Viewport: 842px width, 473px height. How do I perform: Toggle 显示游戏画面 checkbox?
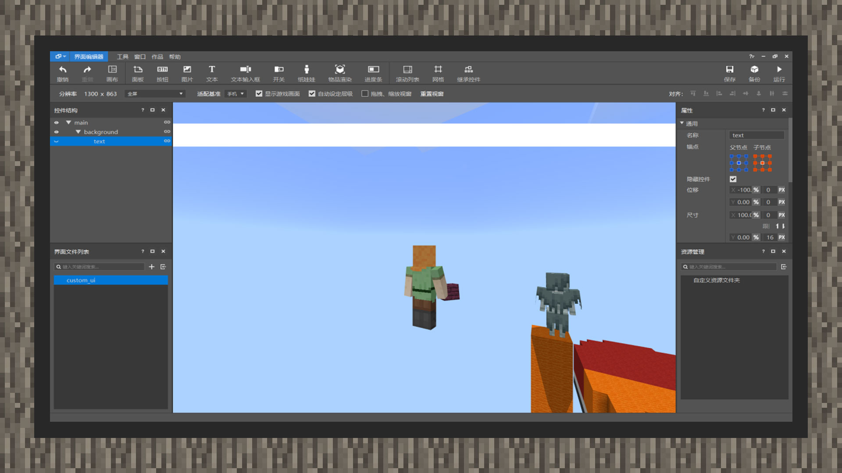(x=259, y=94)
